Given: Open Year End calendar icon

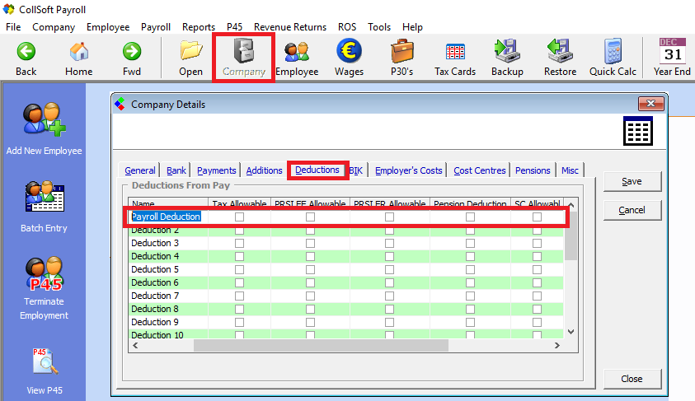Looking at the screenshot, I should pyautogui.click(x=672, y=51).
